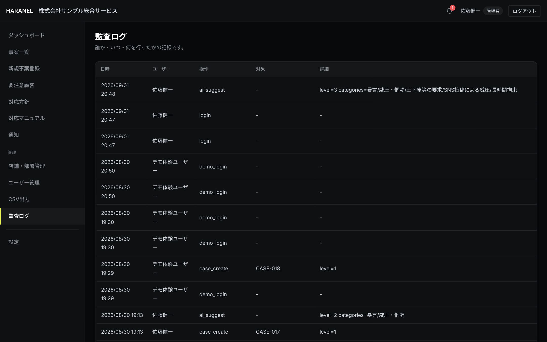Click the ログアウト button
The height and width of the screenshot is (342, 547).
click(524, 11)
